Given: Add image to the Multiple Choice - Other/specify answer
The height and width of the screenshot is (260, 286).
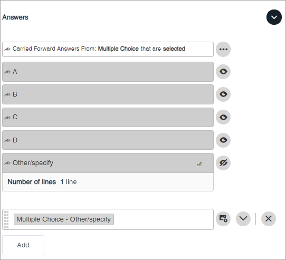Looking at the screenshot, I should point(223,219).
